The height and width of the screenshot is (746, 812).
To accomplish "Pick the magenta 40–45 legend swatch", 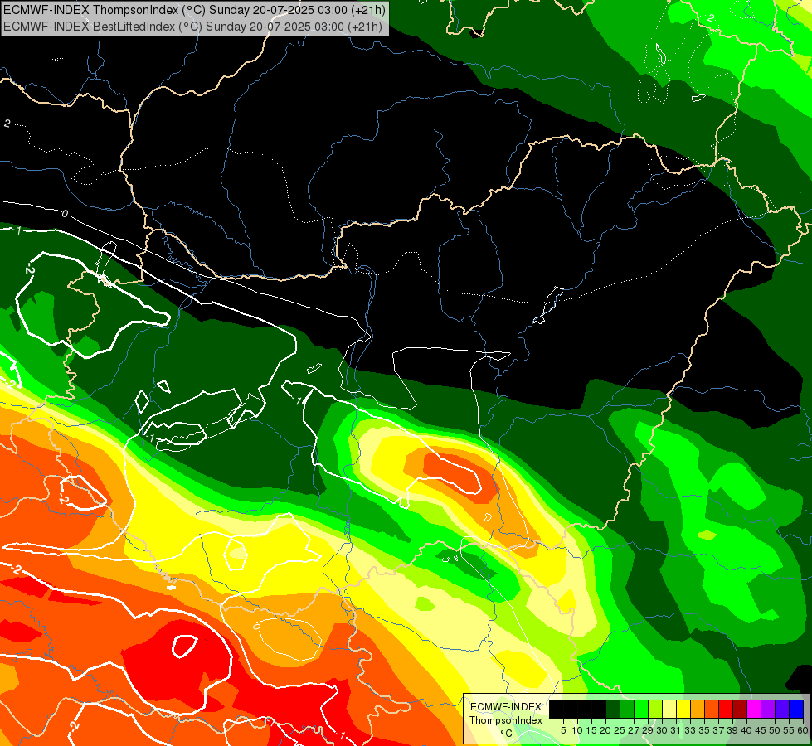I will [x=754, y=709].
